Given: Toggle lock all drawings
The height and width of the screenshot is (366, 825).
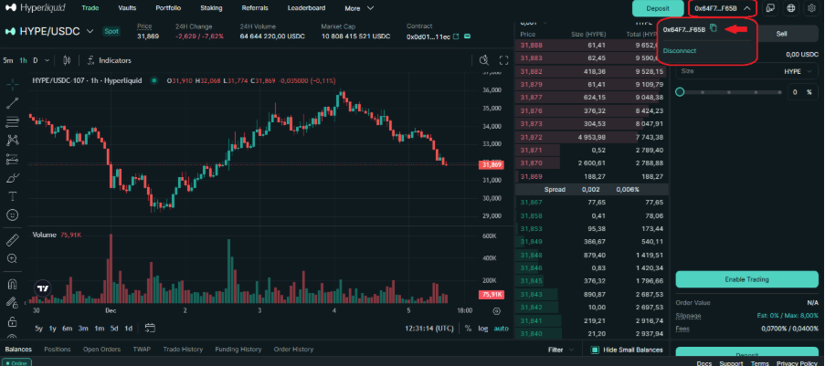Looking at the screenshot, I should (x=12, y=322).
